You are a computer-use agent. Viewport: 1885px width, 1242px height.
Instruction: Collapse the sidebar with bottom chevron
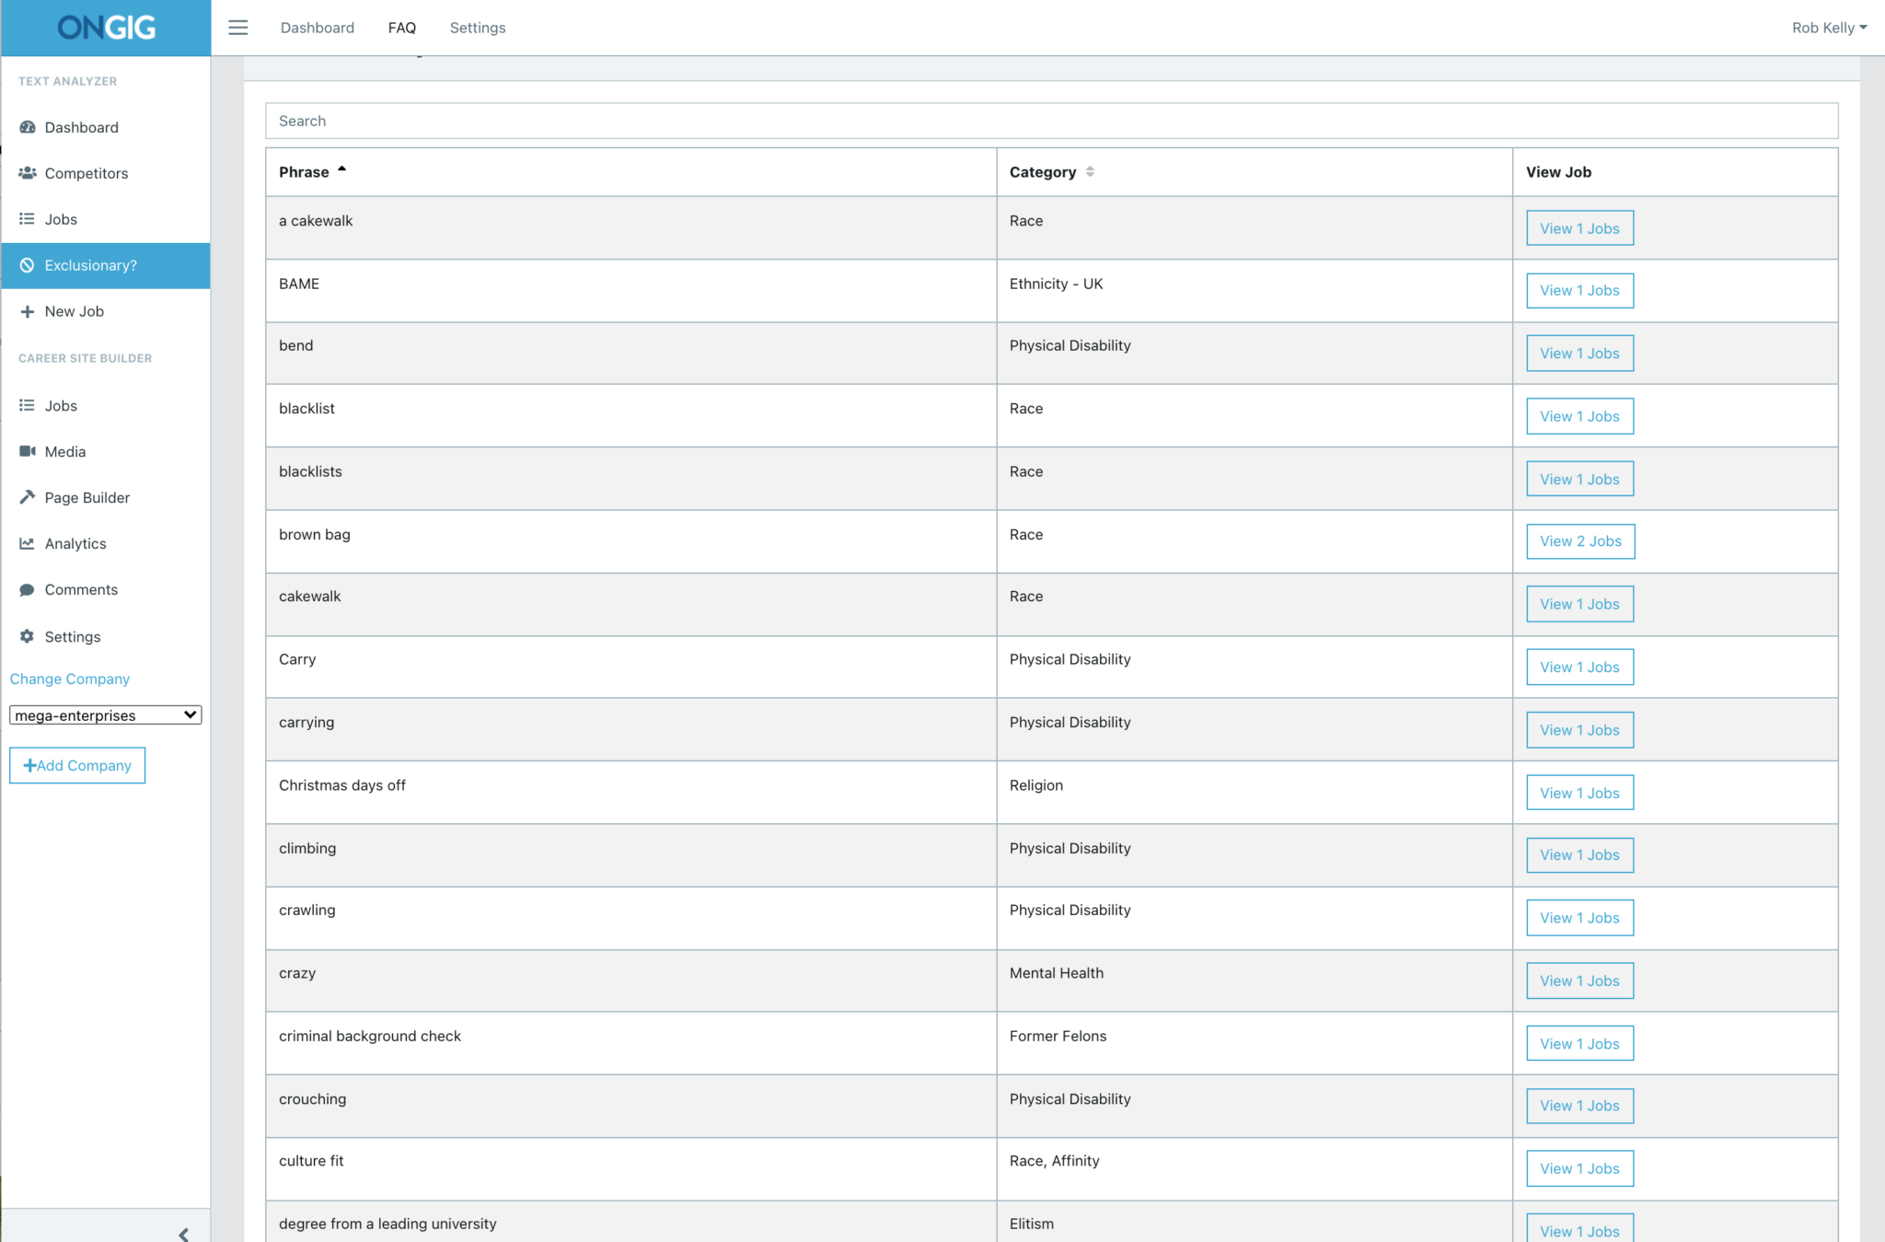point(183,1234)
